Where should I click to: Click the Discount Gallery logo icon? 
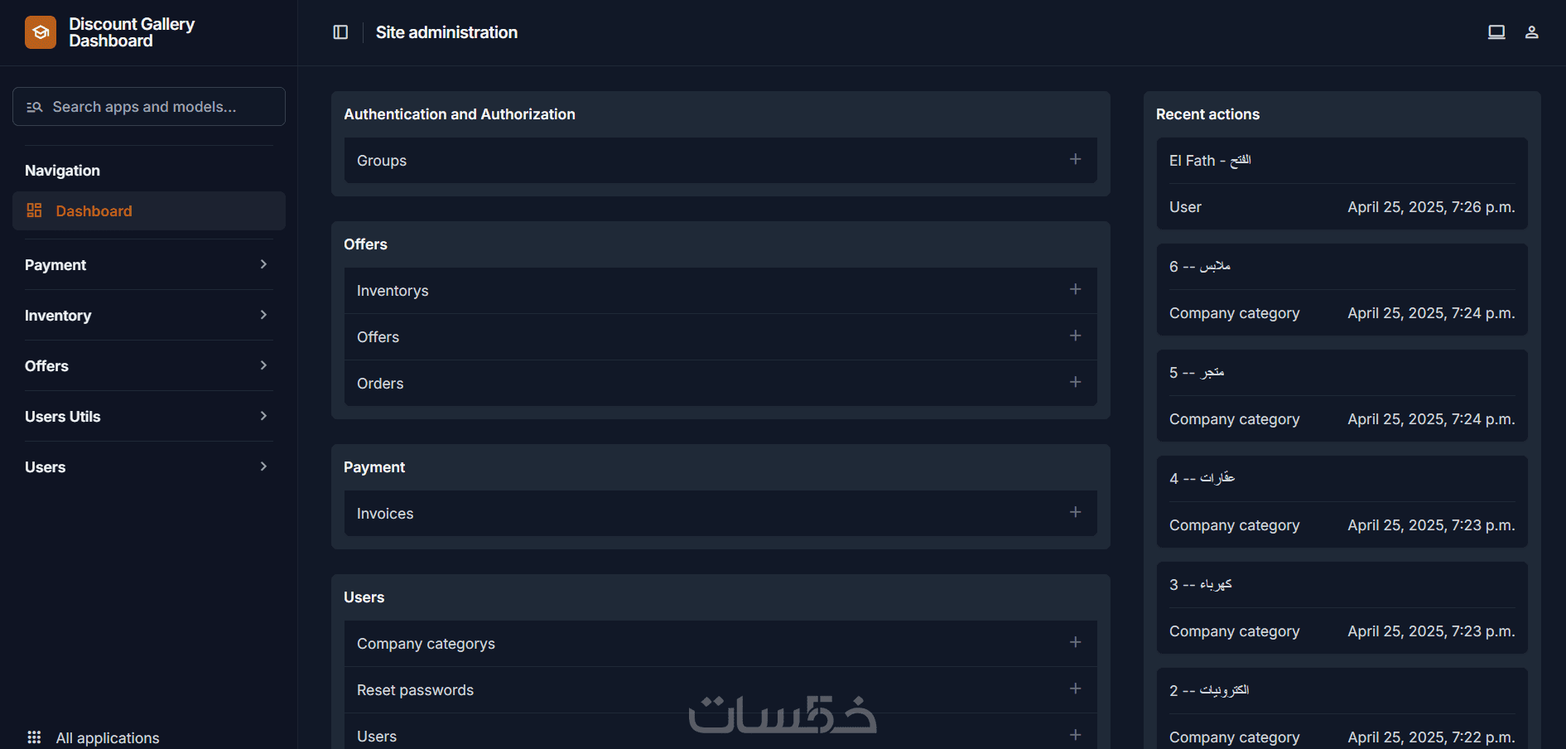point(40,31)
